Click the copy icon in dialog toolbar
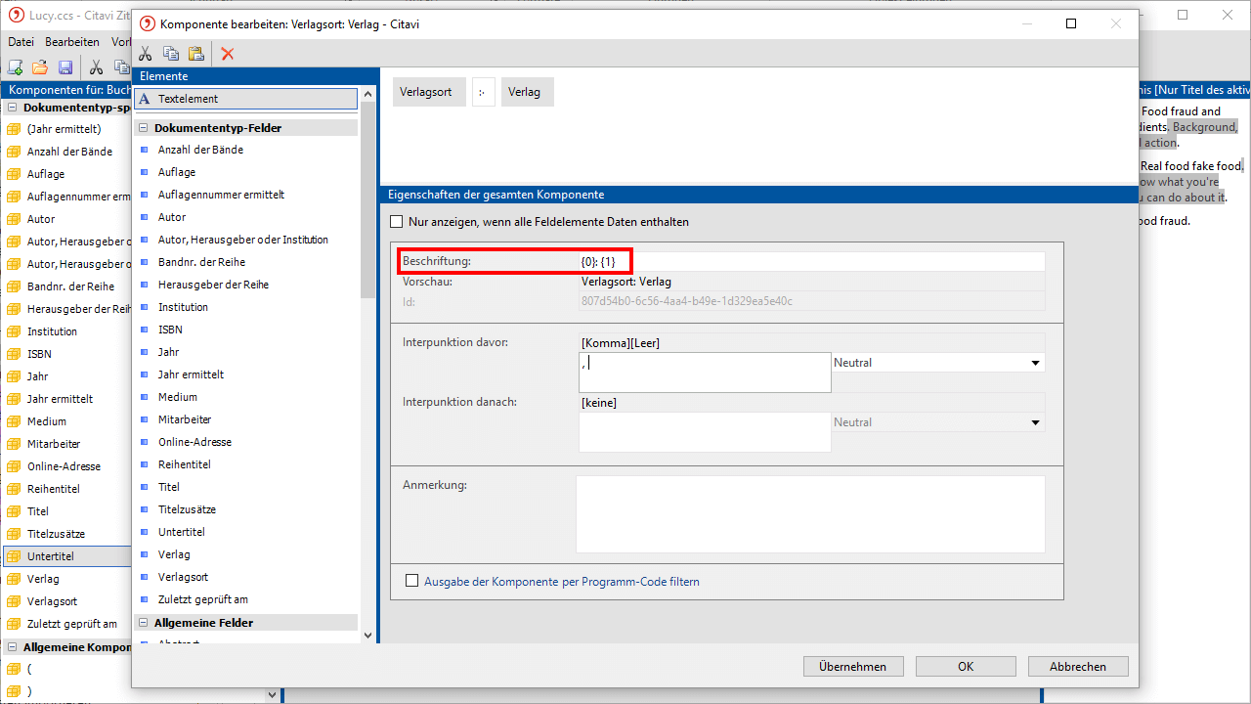Viewport: 1251px width, 704px height. (171, 54)
